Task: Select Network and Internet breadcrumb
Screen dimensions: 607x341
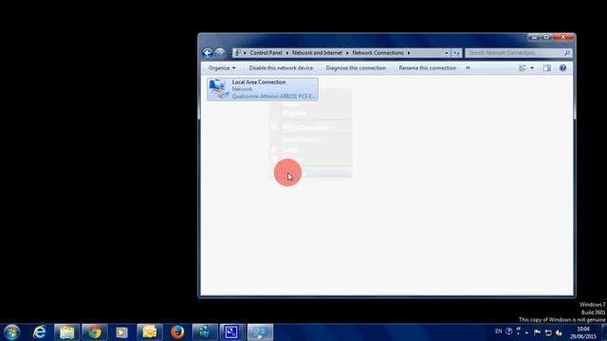Action: point(317,53)
